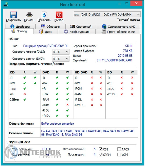Click the Конфигурация gear icon
This screenshot has height=166, width=145.
(66, 32)
